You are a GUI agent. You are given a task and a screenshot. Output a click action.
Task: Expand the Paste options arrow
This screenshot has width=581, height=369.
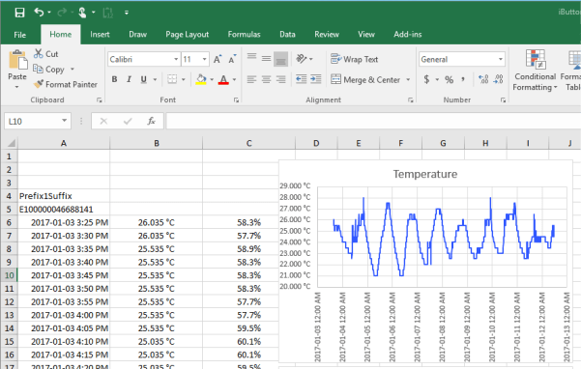pos(17,87)
